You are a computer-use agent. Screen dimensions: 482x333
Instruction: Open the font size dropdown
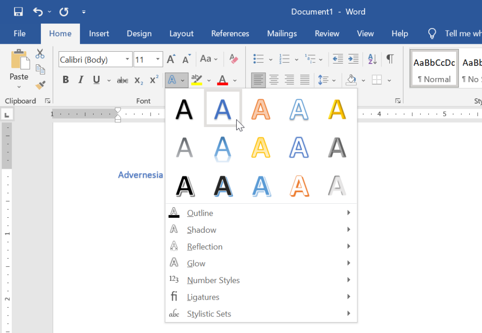coord(158,59)
